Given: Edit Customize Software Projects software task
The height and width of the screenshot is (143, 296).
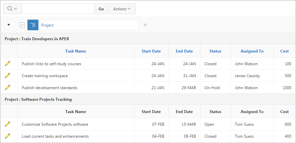Looking at the screenshot, I should click(x=8, y=124).
